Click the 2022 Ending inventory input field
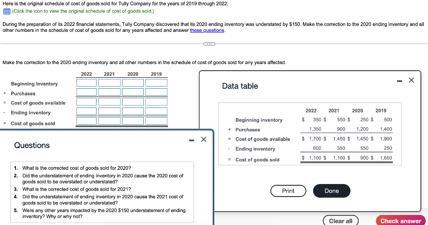 tap(87, 111)
